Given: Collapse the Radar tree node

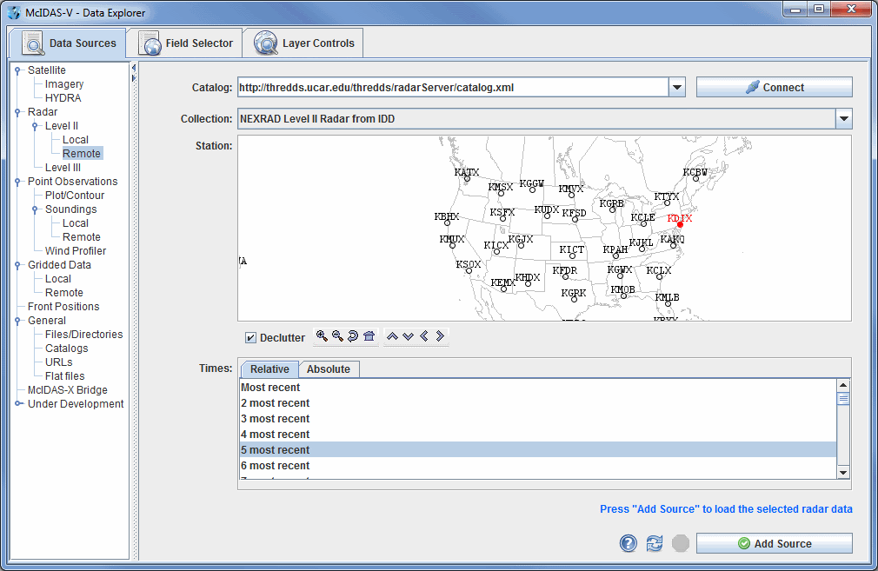Looking at the screenshot, I should 17,112.
